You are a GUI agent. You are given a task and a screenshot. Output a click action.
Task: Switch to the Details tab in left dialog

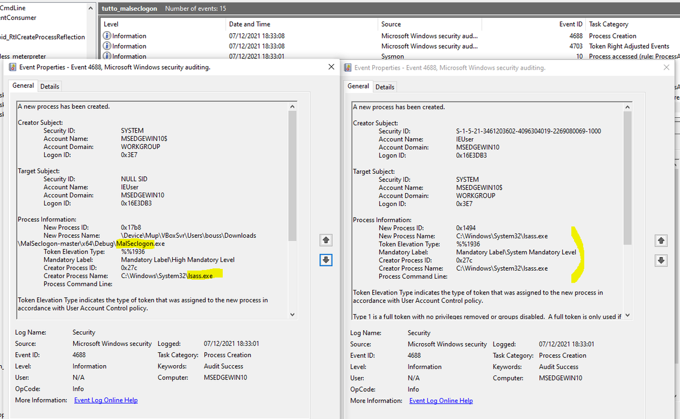tap(49, 85)
